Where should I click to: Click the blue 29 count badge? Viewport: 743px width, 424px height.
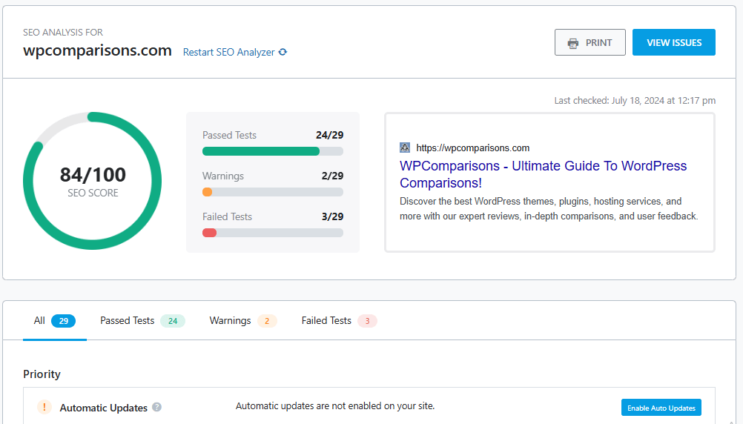coord(63,321)
